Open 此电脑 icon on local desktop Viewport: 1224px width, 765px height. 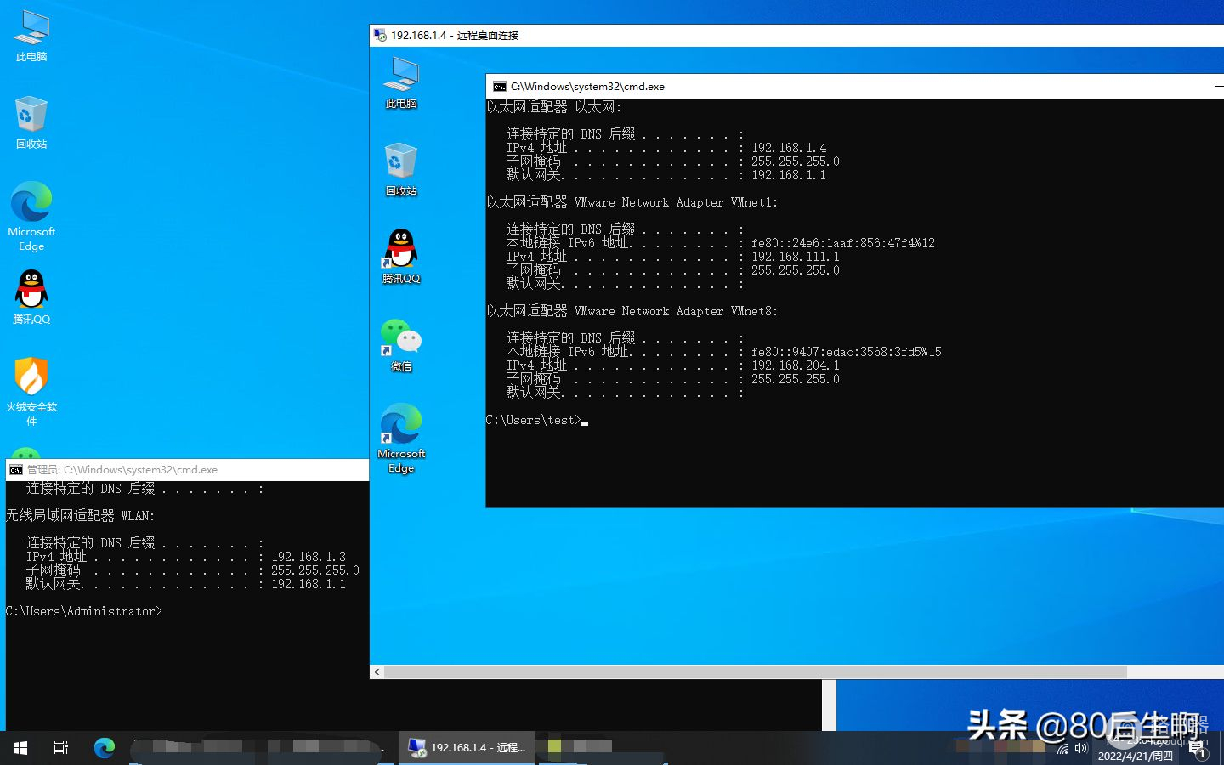(x=31, y=37)
